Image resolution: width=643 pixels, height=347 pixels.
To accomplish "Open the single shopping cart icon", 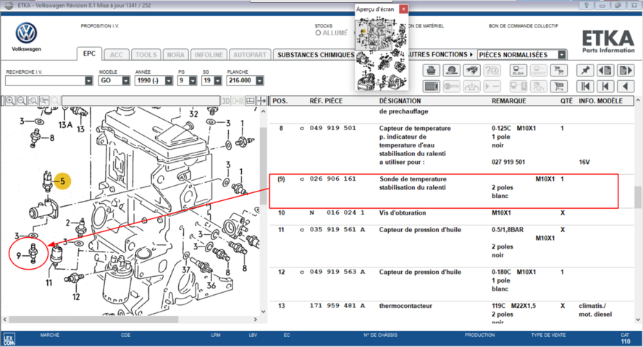I will point(558,86).
